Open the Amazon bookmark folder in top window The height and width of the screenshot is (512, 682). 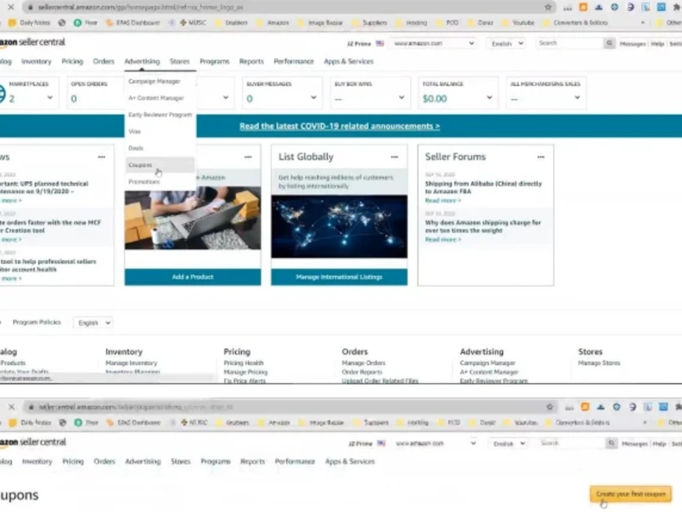pos(273,23)
